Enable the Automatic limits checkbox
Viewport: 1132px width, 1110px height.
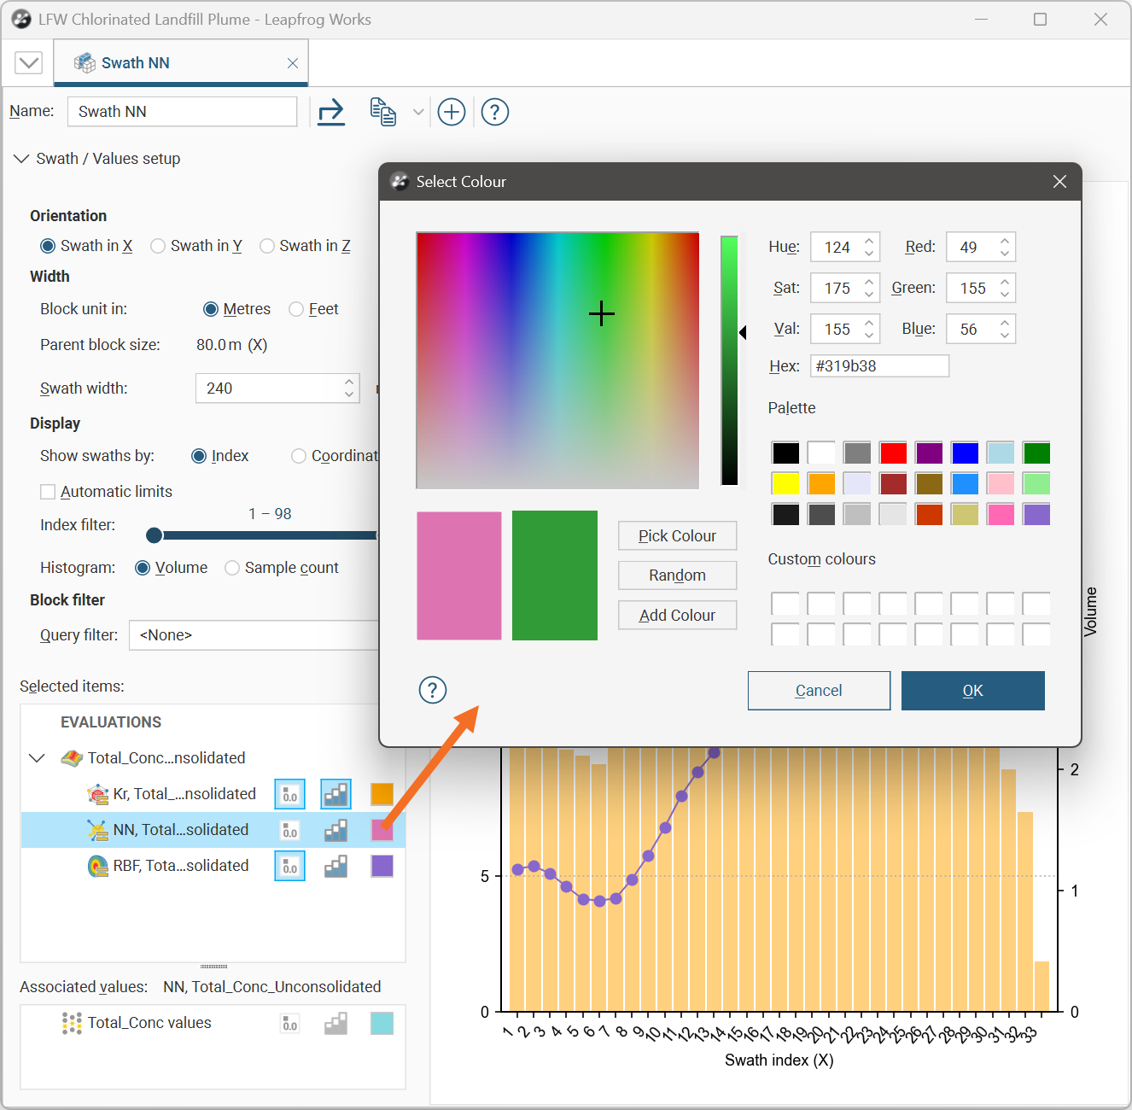49,492
